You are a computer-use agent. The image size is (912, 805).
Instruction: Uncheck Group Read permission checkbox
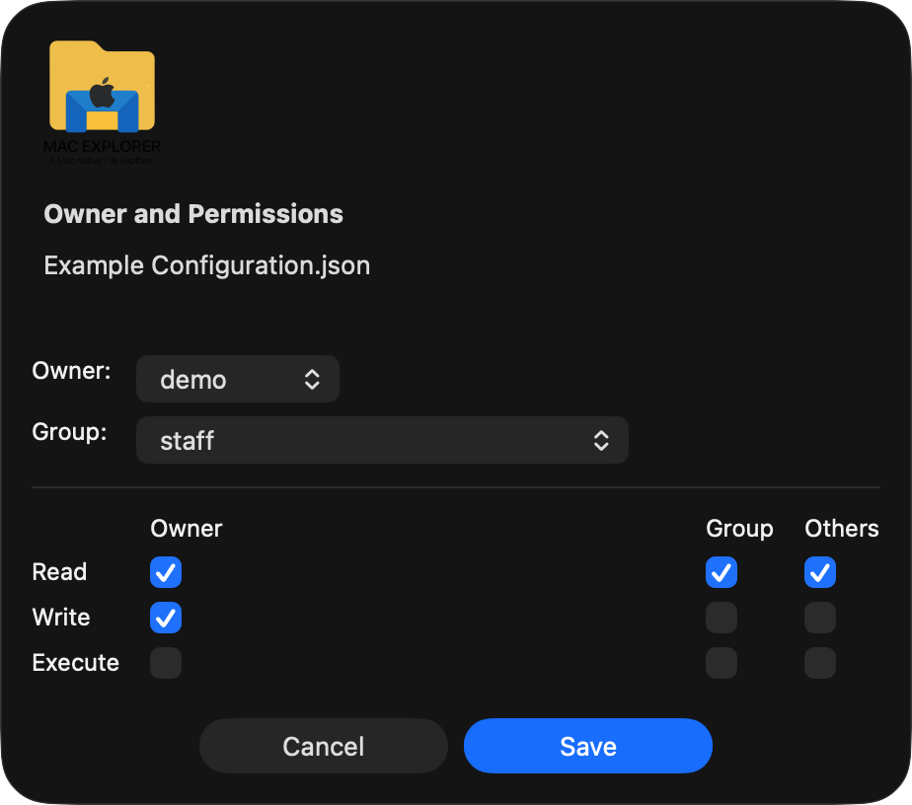(x=722, y=572)
